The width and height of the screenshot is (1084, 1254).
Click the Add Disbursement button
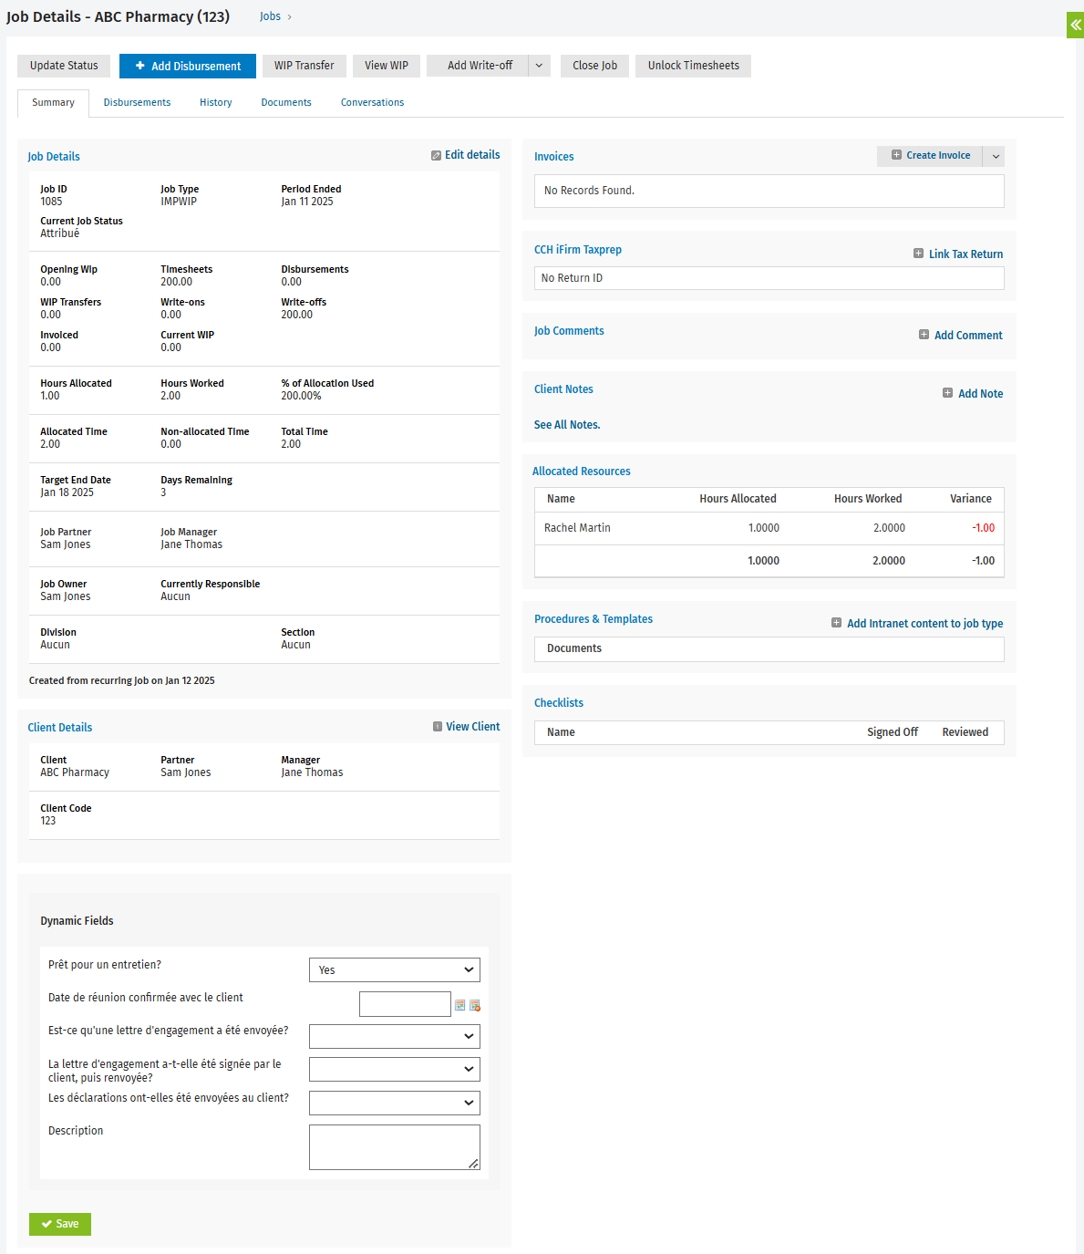pyautogui.click(x=188, y=66)
